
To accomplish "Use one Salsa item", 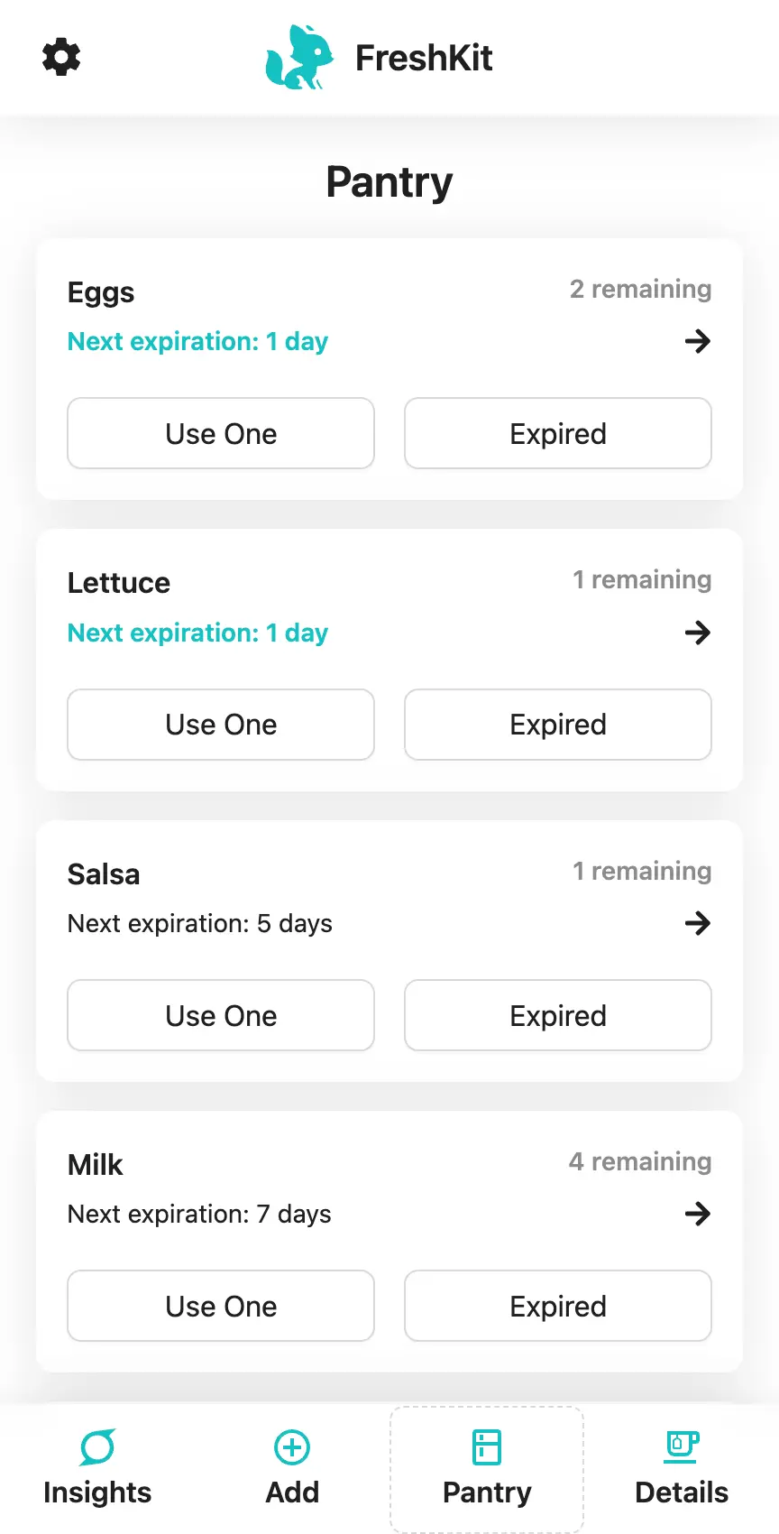I will (221, 1015).
